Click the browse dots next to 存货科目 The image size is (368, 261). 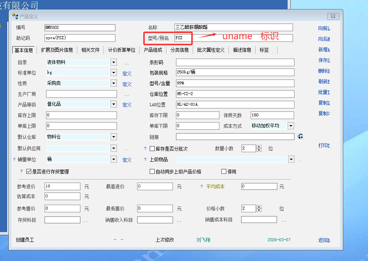pos(85,220)
